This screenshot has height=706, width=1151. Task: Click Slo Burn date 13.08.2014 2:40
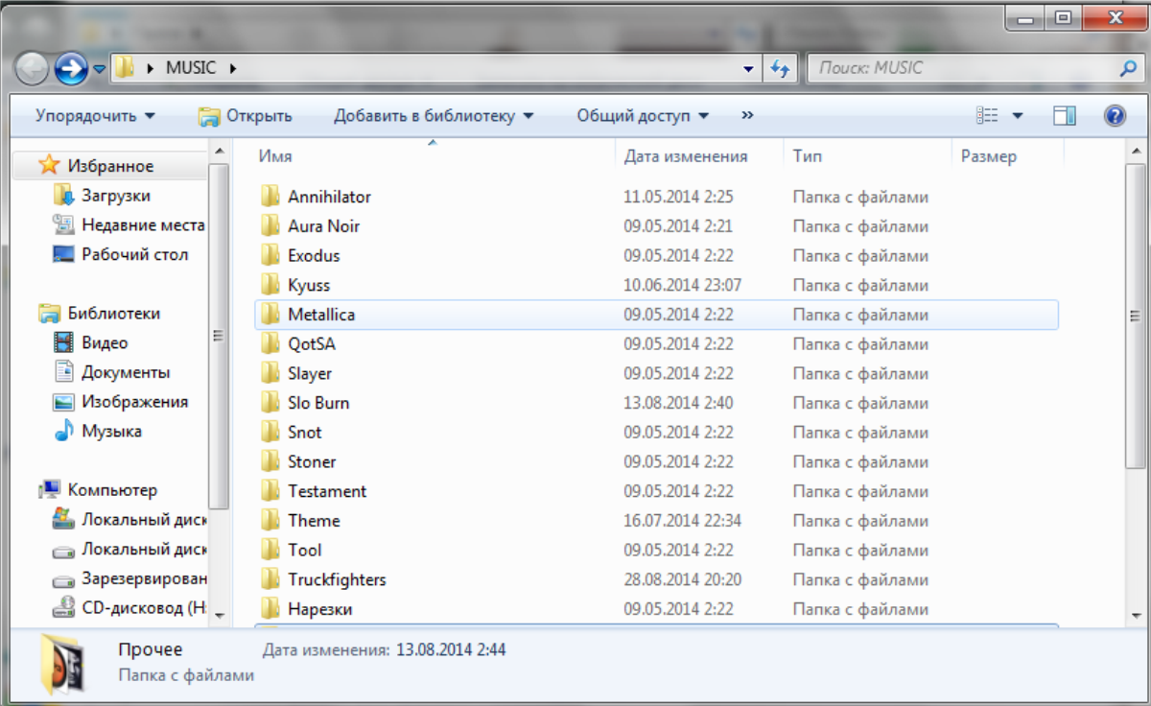[x=678, y=404]
